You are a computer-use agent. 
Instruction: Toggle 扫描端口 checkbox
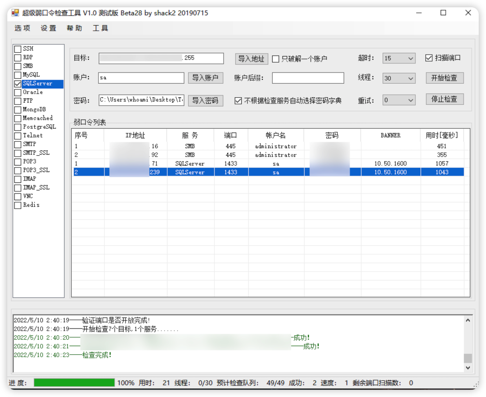(x=429, y=58)
